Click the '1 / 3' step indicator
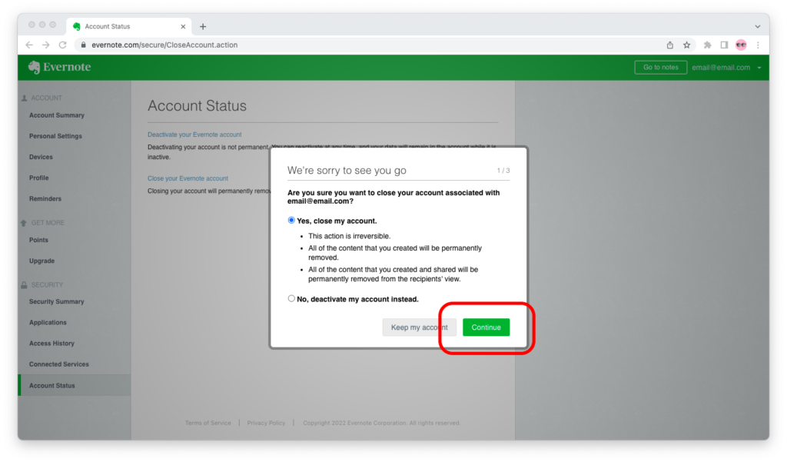The height and width of the screenshot is (462, 787). point(503,171)
